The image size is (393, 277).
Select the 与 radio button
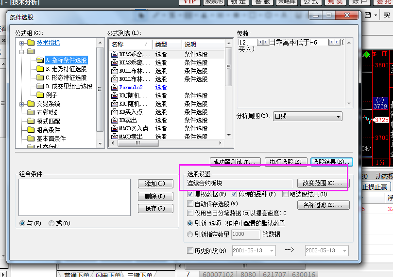pos(22,223)
